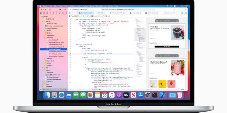Run the project with the Play button
Image resolution: width=227 pixels, height=113 pixels.
click(60, 10)
